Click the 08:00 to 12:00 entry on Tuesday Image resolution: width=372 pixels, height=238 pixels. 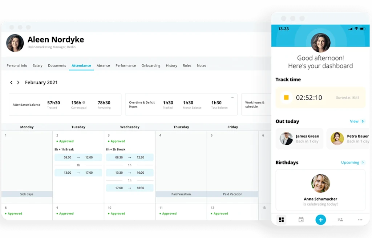point(78,157)
